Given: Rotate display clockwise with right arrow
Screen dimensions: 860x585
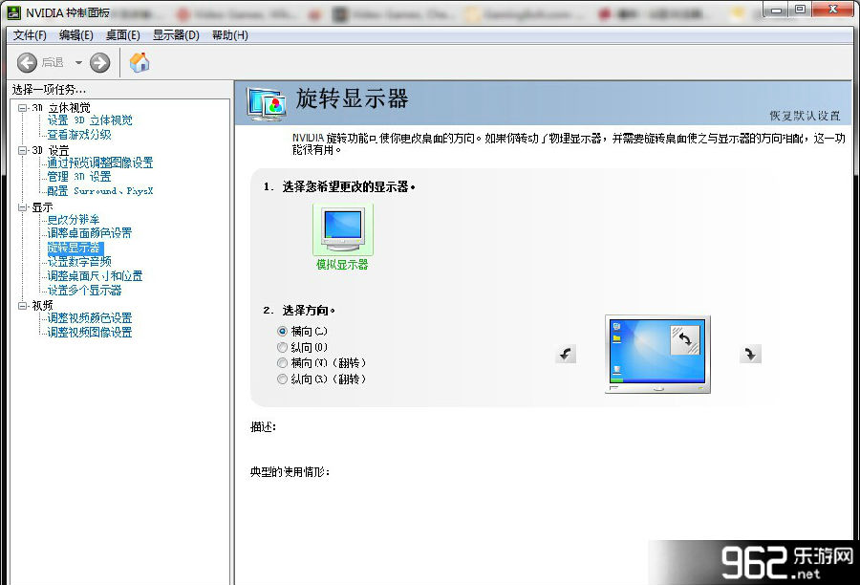Looking at the screenshot, I should [x=750, y=354].
